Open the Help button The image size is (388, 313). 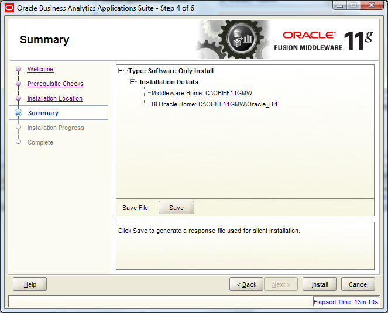click(30, 284)
